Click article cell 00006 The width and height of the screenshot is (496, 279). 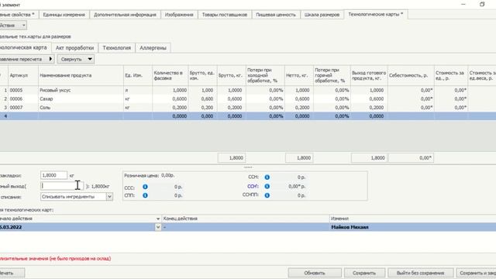tap(23, 98)
